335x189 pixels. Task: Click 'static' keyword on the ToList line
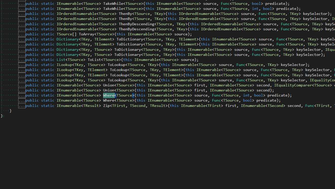(48, 60)
